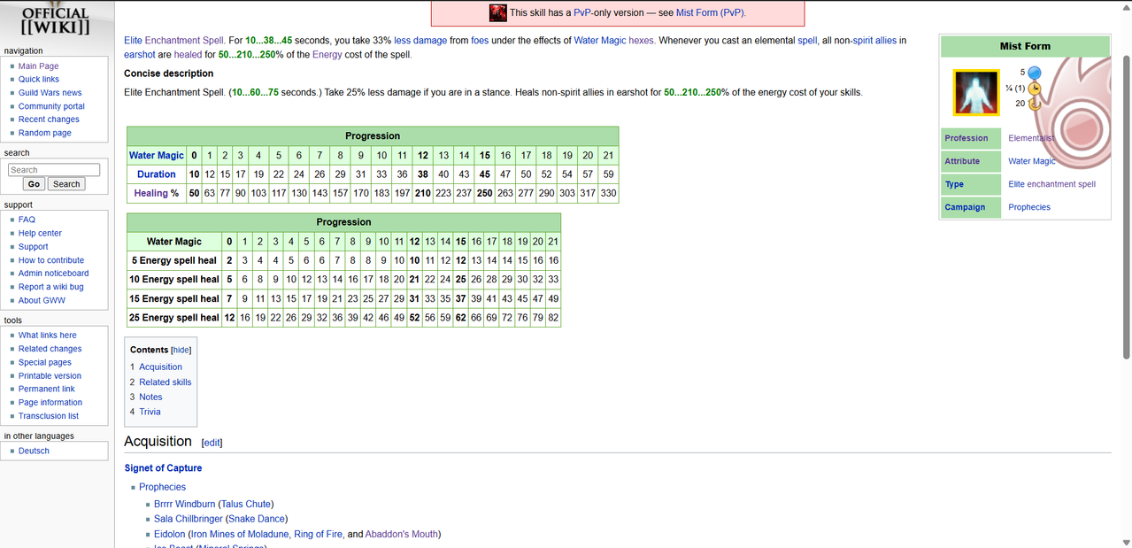Open the Signet of Capture link

(x=163, y=467)
